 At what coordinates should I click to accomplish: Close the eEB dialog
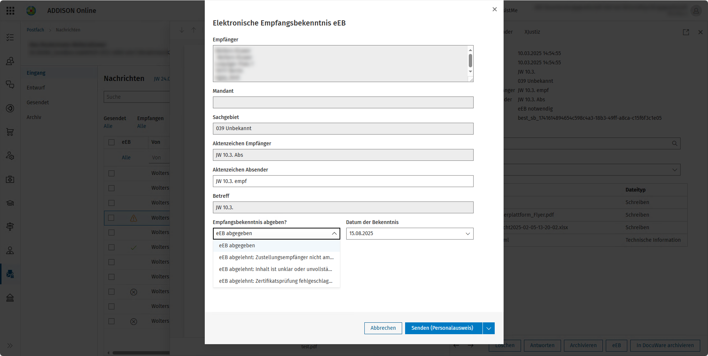click(x=494, y=9)
